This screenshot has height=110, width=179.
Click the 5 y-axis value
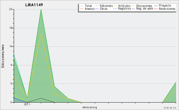[x=11, y=84]
